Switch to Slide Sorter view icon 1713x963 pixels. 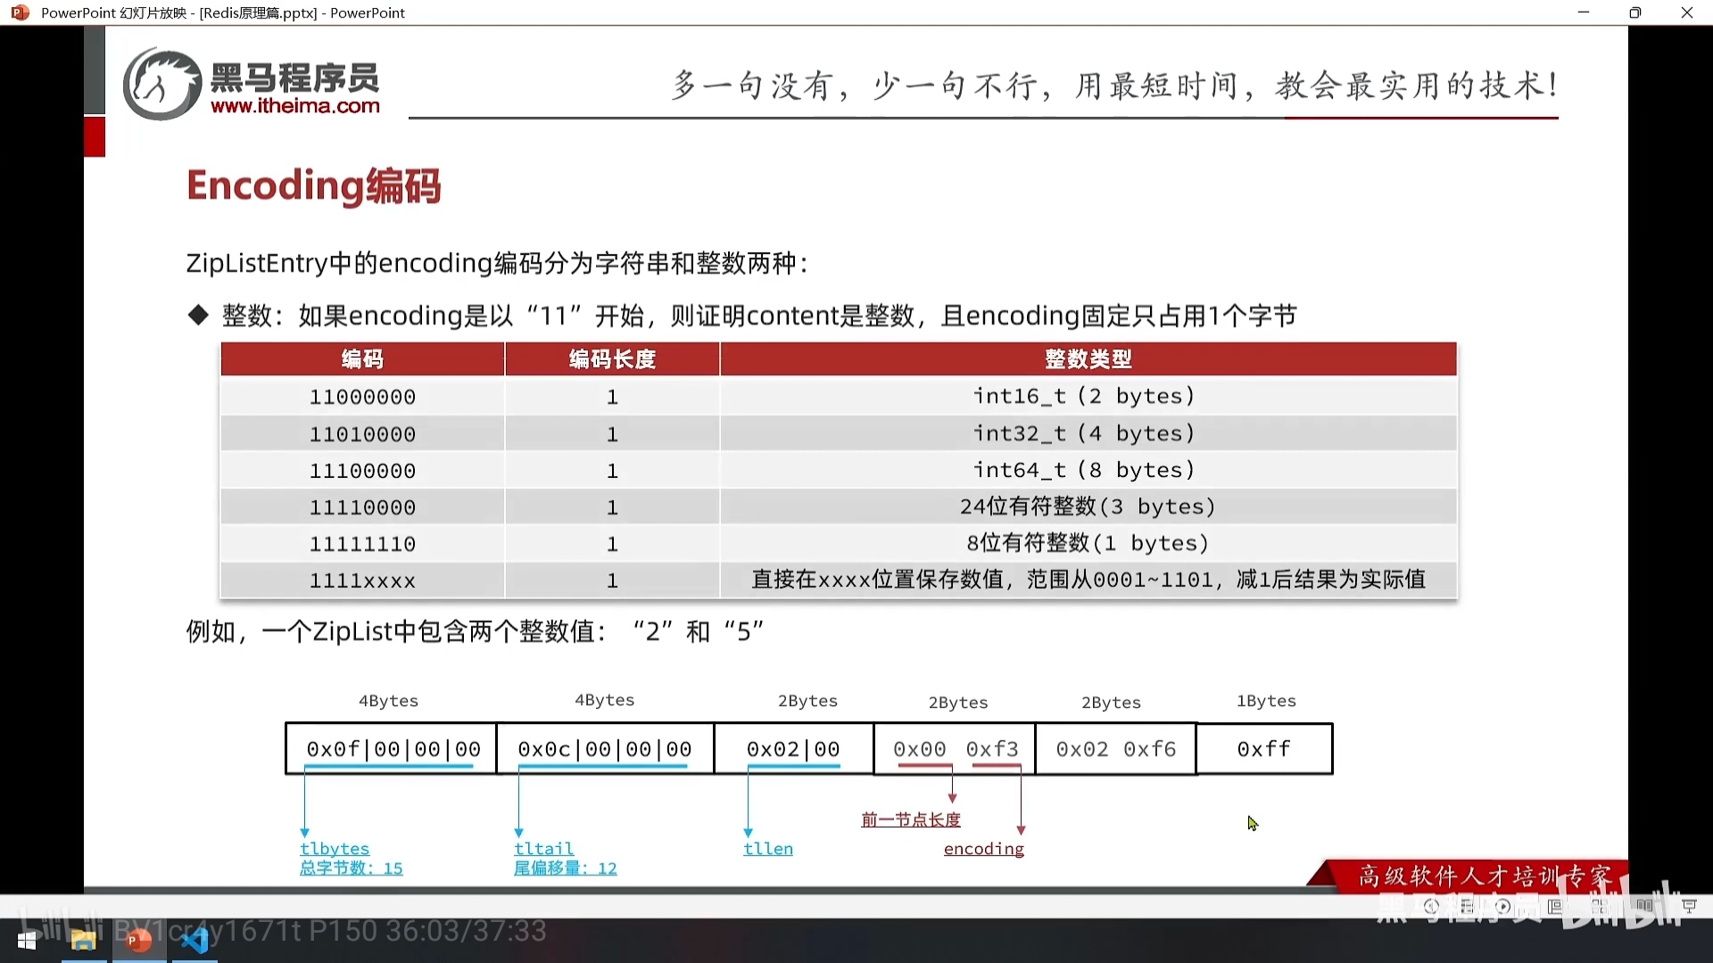pyautogui.click(x=1600, y=906)
